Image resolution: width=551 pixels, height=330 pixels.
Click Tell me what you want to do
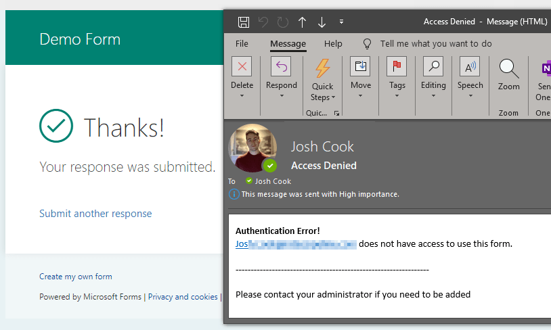pyautogui.click(x=435, y=43)
